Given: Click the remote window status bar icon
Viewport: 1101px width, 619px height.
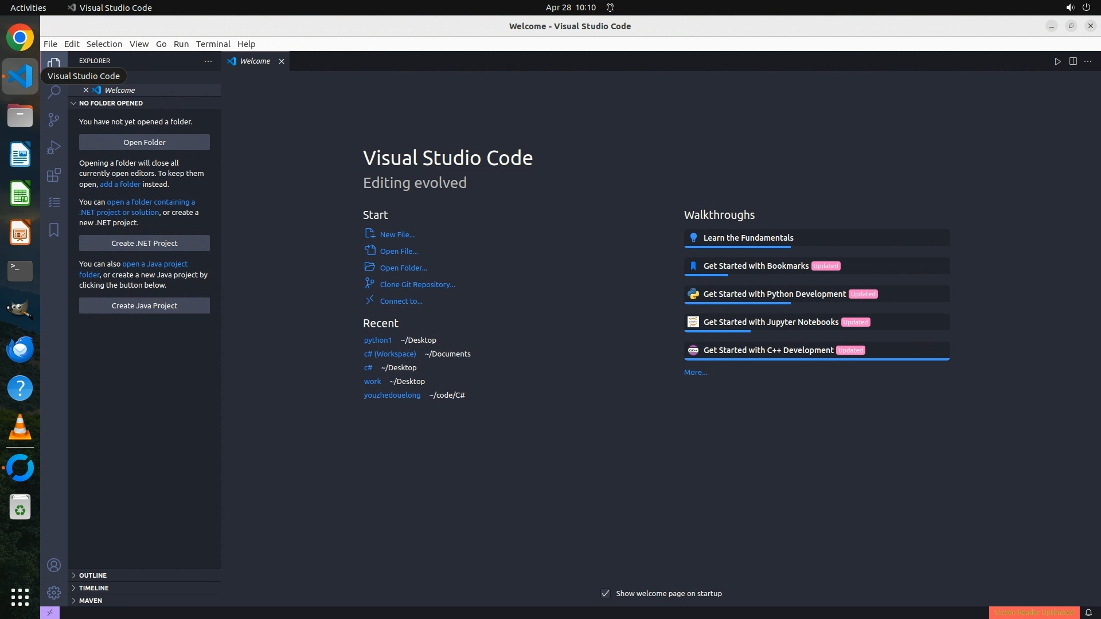Looking at the screenshot, I should pyautogui.click(x=50, y=613).
